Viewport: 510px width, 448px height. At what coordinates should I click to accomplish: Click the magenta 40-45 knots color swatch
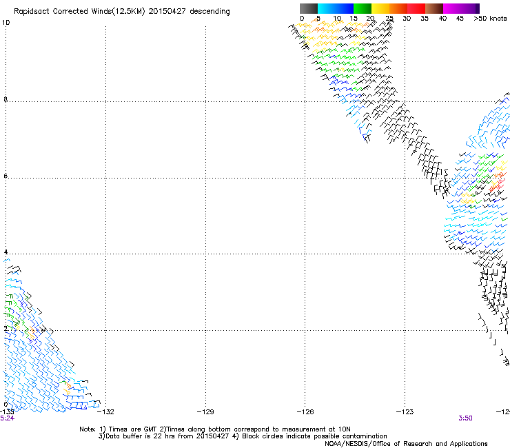pyautogui.click(x=452, y=8)
